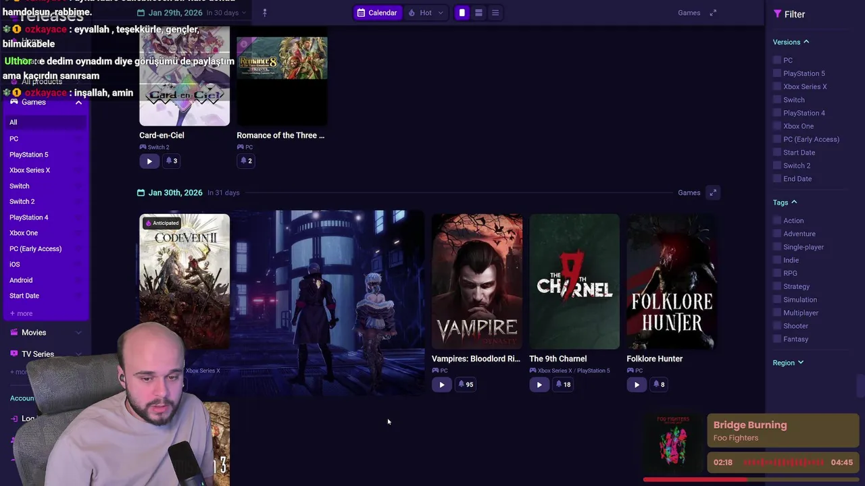Play trailer for Card-en-Ciel

point(149,161)
